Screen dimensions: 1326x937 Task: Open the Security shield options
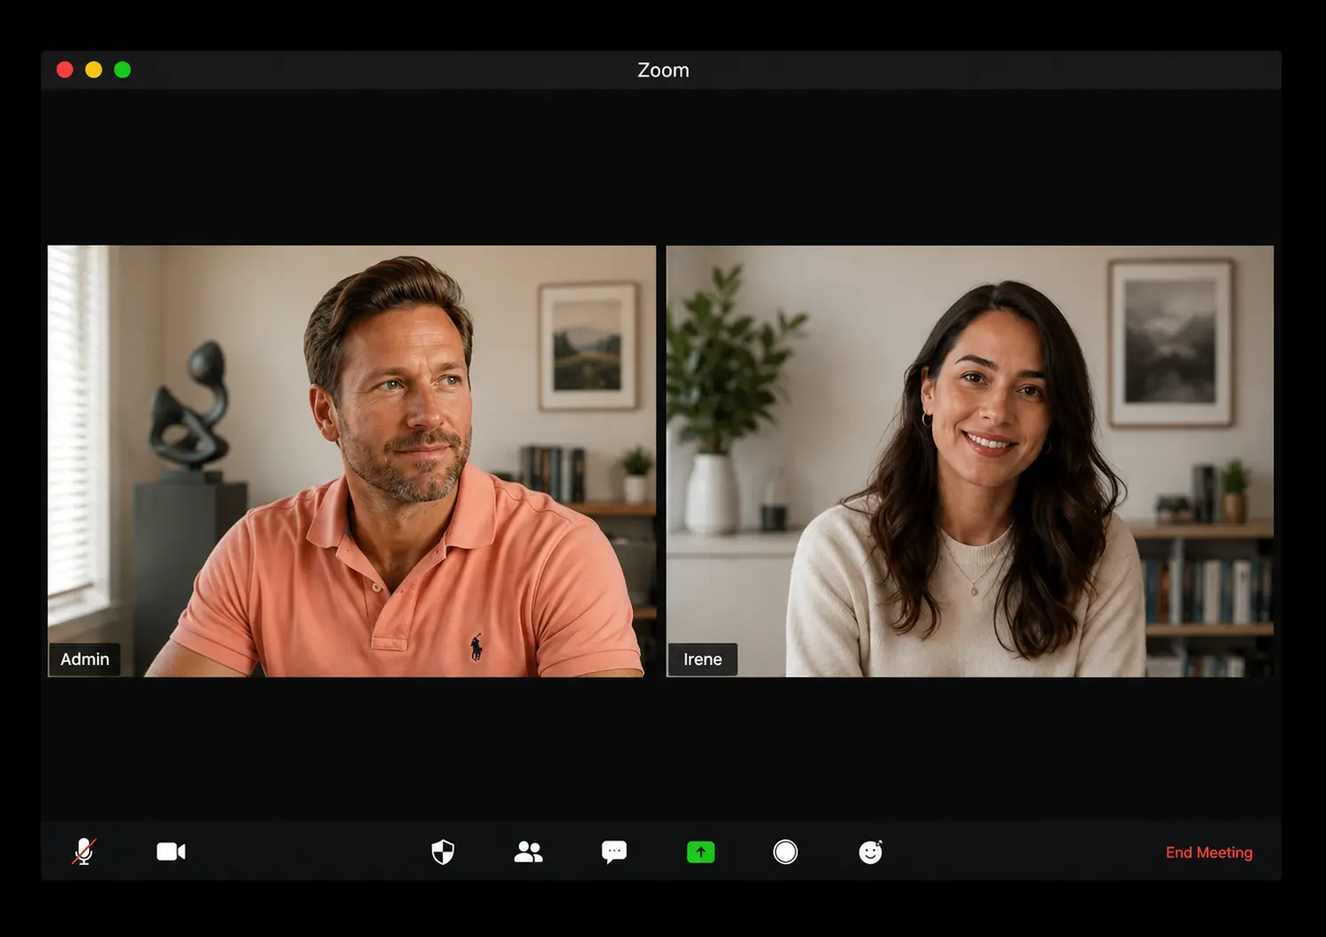pos(443,852)
